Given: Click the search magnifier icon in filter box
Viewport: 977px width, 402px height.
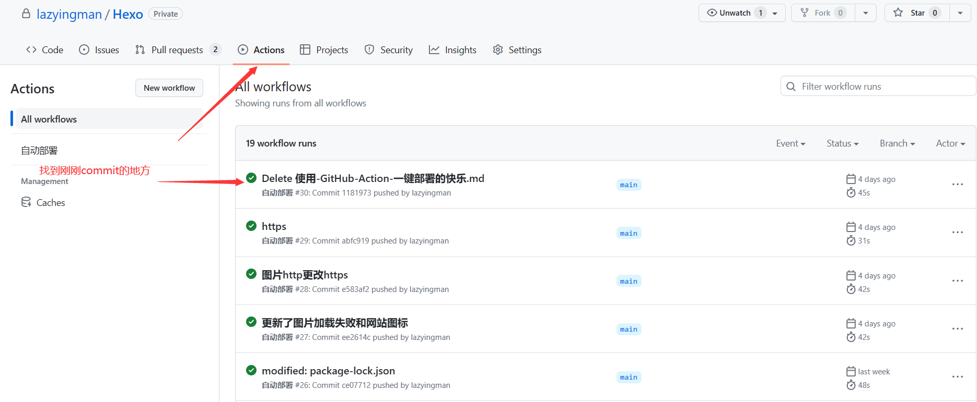Looking at the screenshot, I should [x=791, y=87].
